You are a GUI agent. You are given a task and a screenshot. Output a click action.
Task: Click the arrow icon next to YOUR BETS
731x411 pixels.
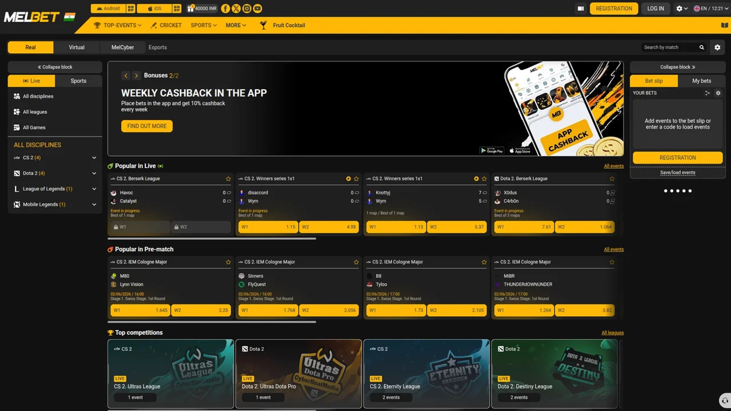click(x=707, y=93)
